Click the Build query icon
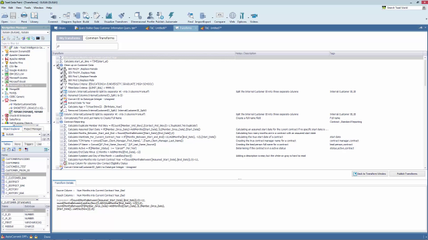Viewport: 428px width, 240px height. click(86, 17)
